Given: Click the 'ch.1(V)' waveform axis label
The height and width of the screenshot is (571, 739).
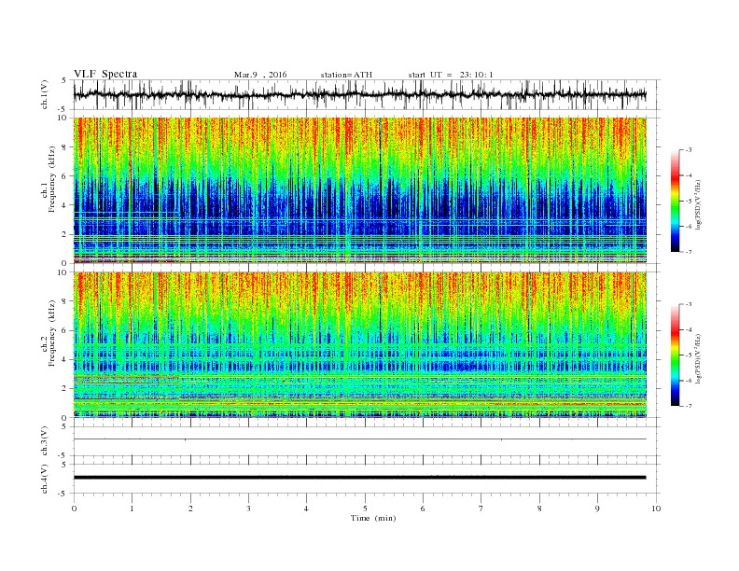Looking at the screenshot, I should 45,94.
